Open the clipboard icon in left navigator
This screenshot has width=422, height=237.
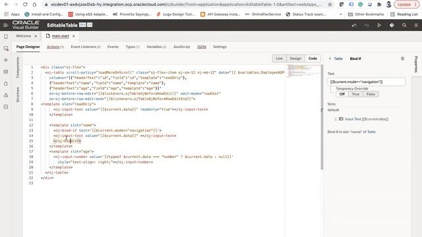pos(6,84)
